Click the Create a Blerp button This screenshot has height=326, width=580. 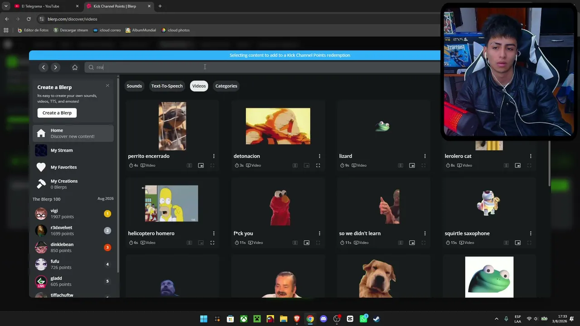[57, 113]
